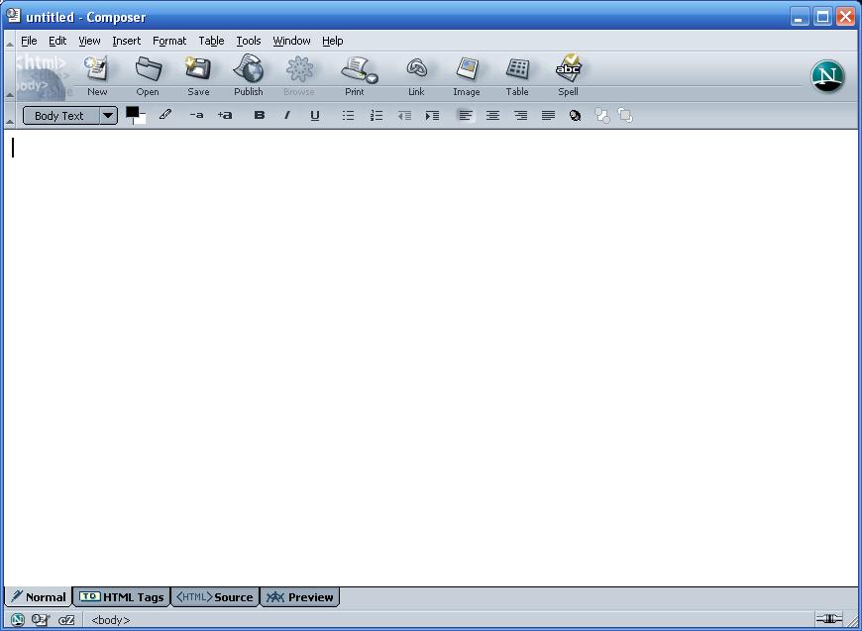Open the Body Text paragraph format dropdown
862x631 pixels.
pyautogui.click(x=69, y=116)
